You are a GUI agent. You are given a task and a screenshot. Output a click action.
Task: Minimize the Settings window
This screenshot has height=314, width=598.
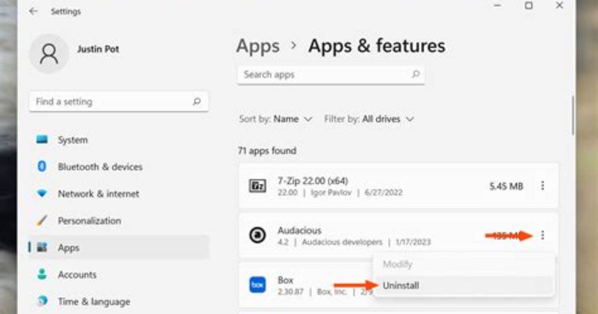[497, 5]
